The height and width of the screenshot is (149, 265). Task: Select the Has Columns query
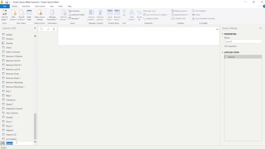click(x=12, y=113)
